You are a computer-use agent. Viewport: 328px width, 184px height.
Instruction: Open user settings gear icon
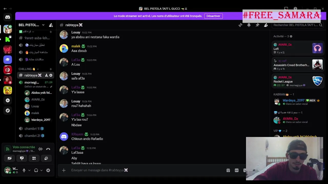point(48,170)
